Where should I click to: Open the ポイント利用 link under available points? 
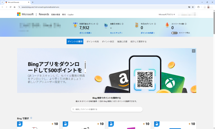[x=86, y=33]
